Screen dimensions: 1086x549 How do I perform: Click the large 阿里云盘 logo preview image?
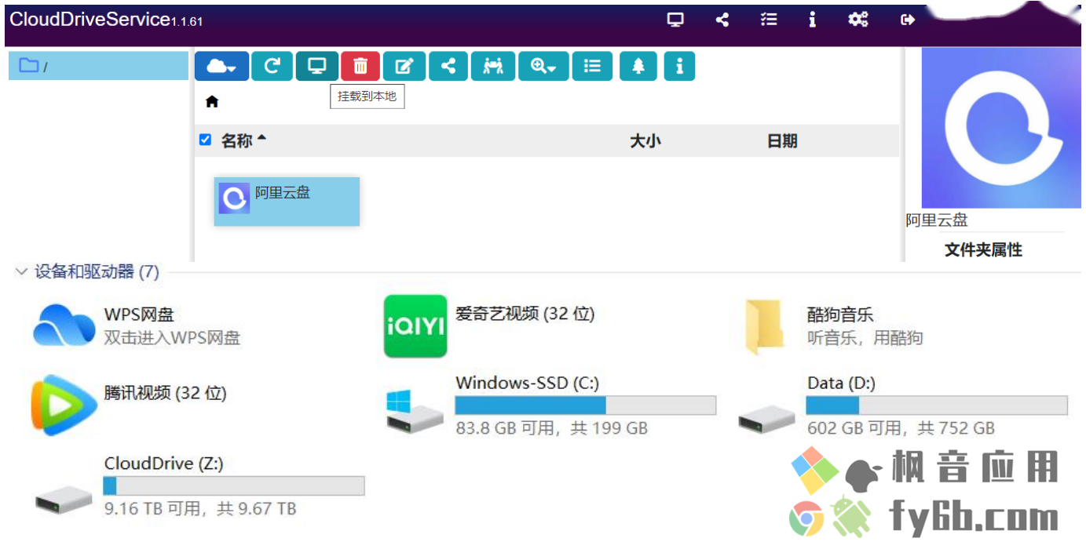coord(1001,128)
